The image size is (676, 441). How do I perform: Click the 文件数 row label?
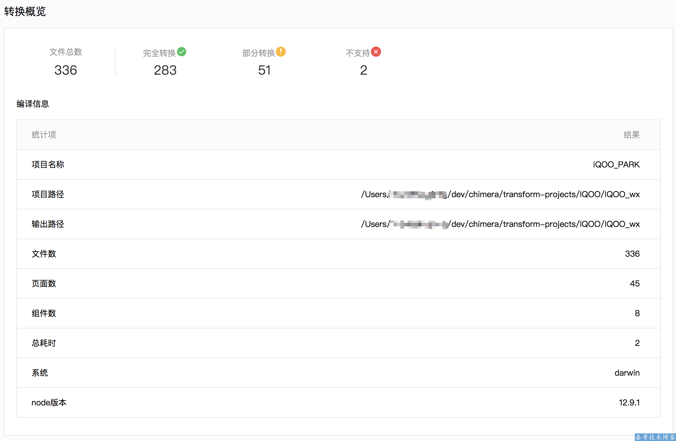[x=44, y=254]
